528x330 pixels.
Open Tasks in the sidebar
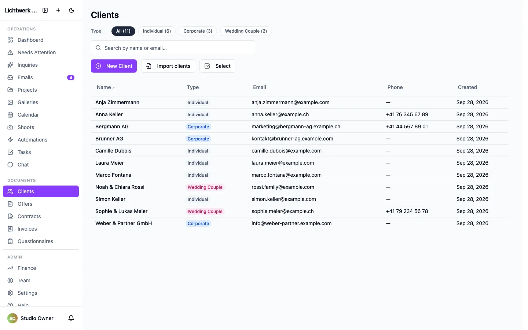(x=41, y=152)
